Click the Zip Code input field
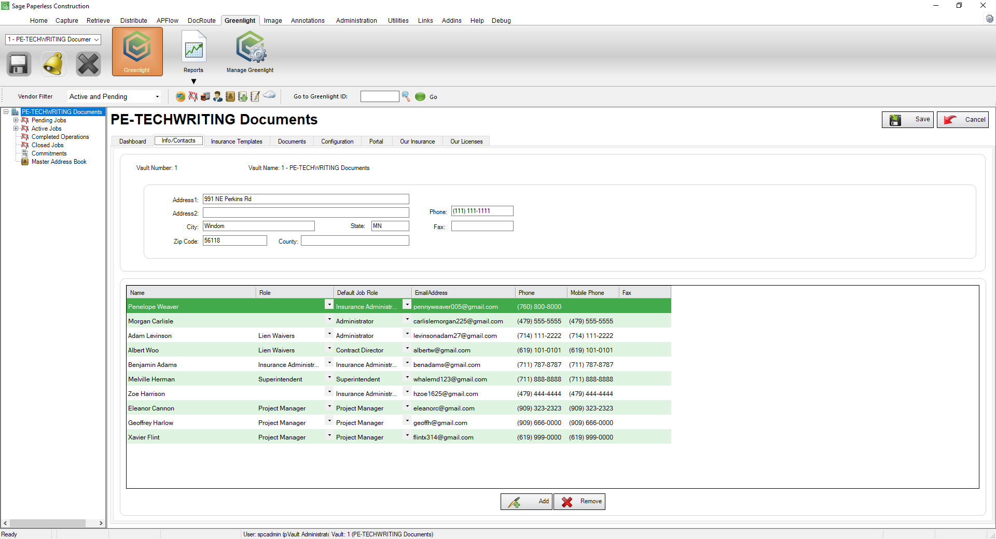Viewport: 996px width, 539px height. click(235, 240)
